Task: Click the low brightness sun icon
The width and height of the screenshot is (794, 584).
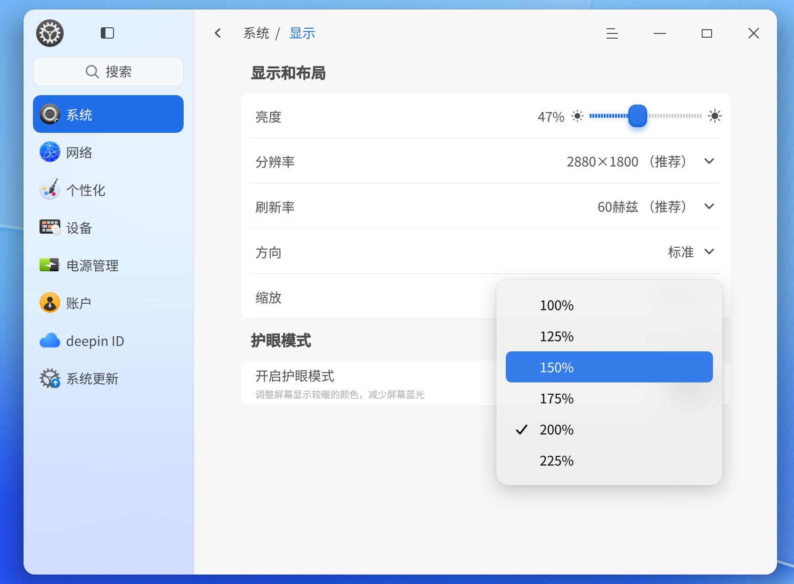Action: 577,116
